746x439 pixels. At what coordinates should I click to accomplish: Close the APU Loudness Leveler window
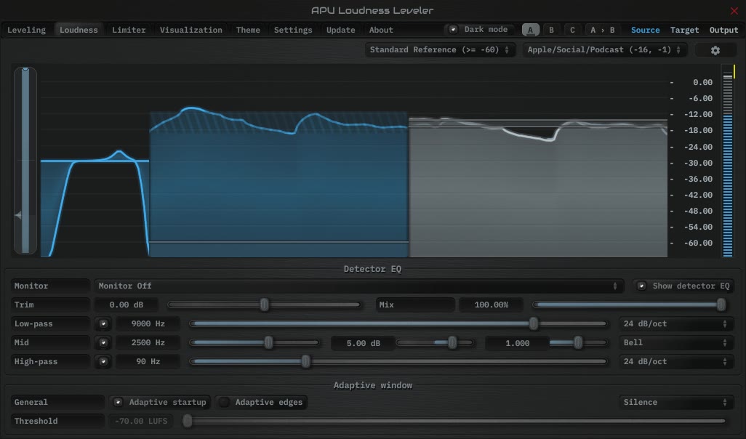coord(734,10)
